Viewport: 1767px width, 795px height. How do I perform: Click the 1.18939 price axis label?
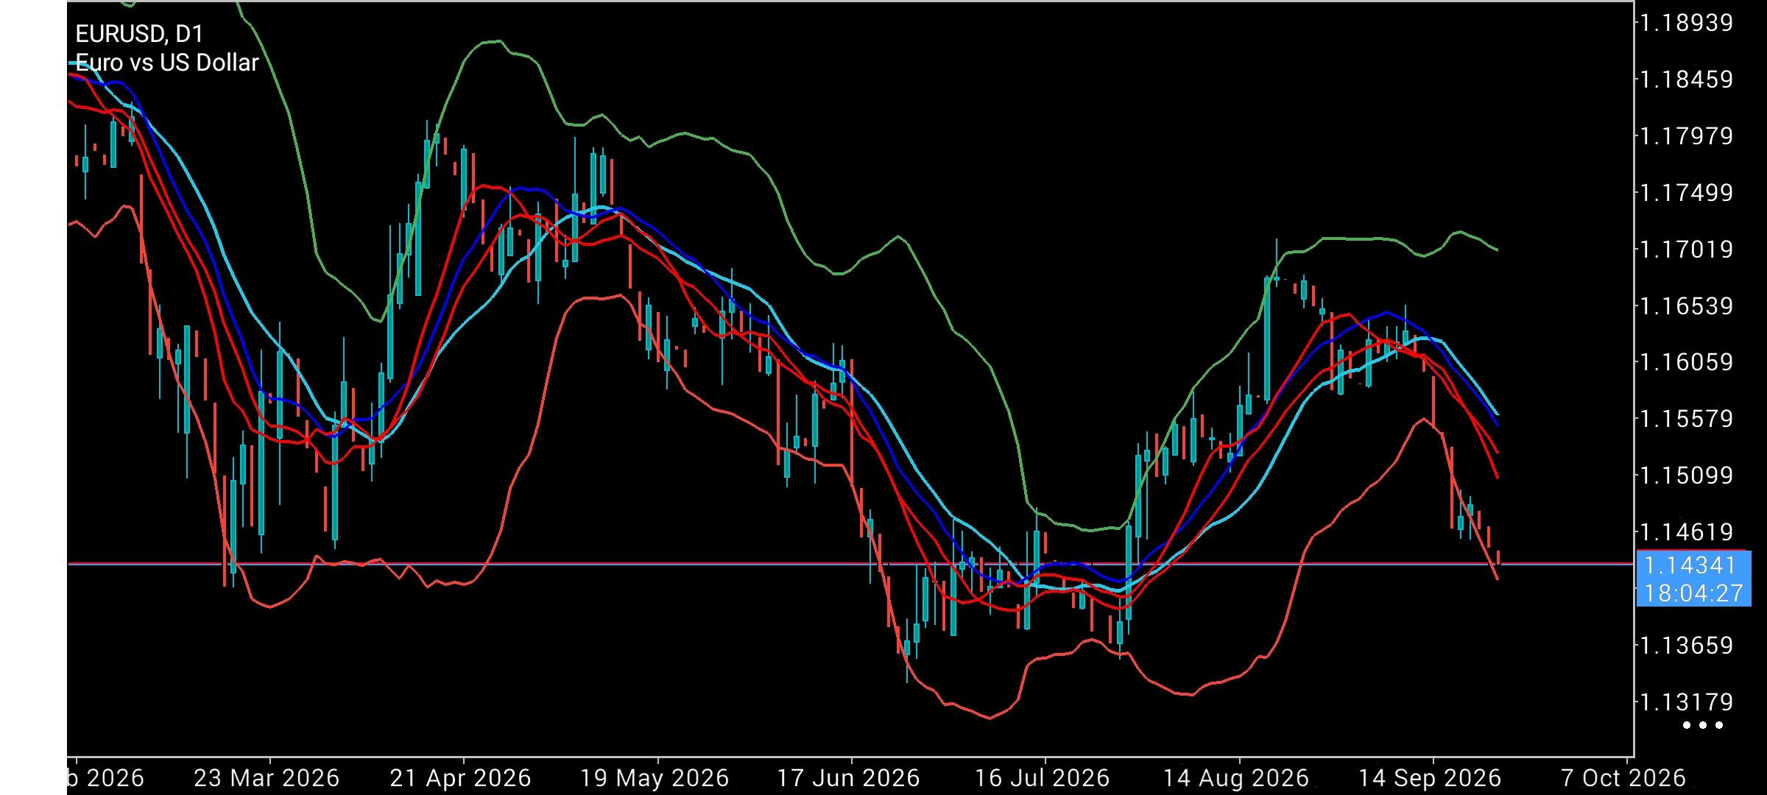(x=1687, y=23)
